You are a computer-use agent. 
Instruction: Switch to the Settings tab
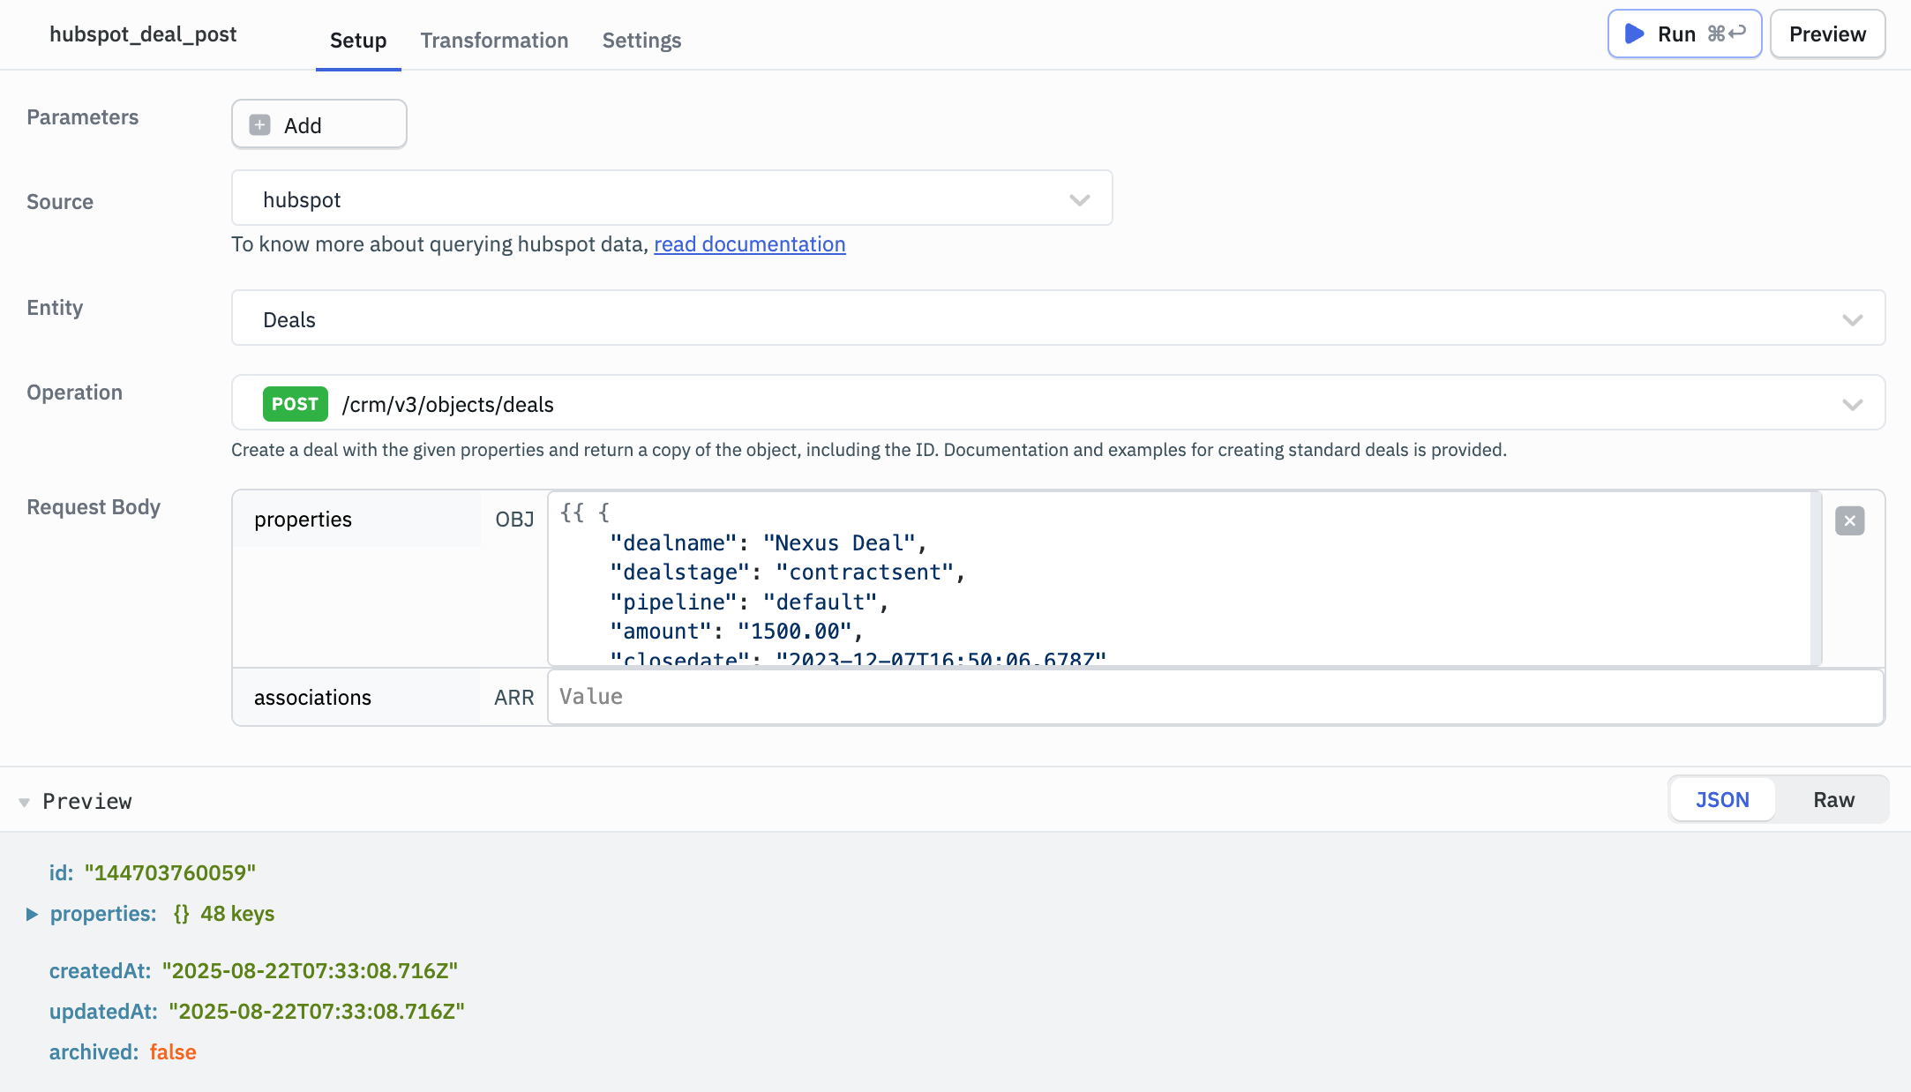[641, 41]
